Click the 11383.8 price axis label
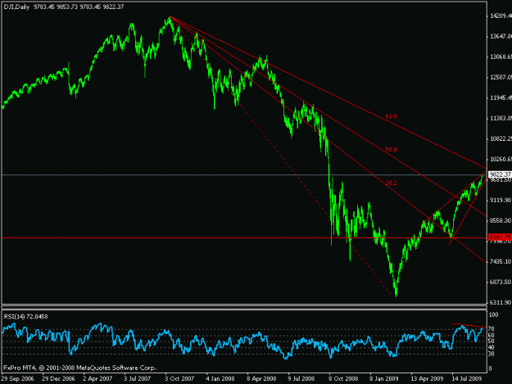 point(501,119)
